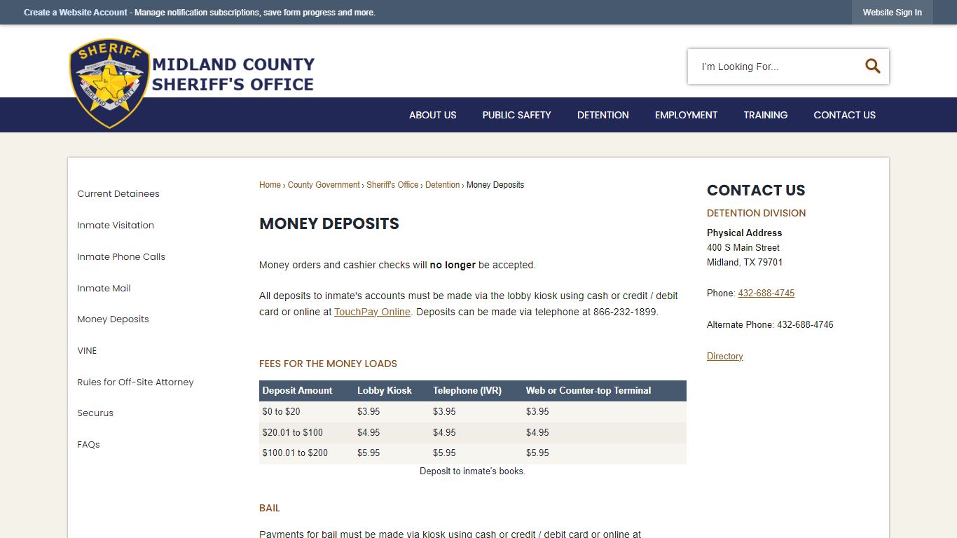Open FAQs sidebar link
The width and height of the screenshot is (957, 538).
coord(88,445)
